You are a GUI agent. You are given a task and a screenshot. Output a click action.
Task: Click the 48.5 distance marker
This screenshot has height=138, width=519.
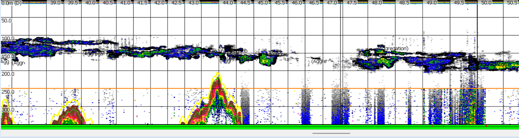(404, 3)
